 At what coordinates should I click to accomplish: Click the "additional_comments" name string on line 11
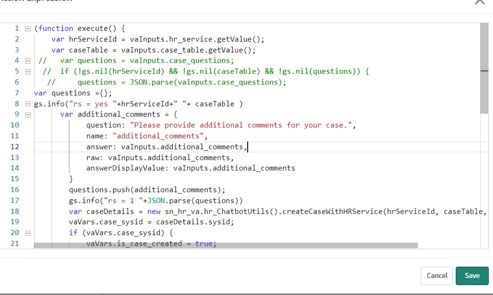point(158,136)
